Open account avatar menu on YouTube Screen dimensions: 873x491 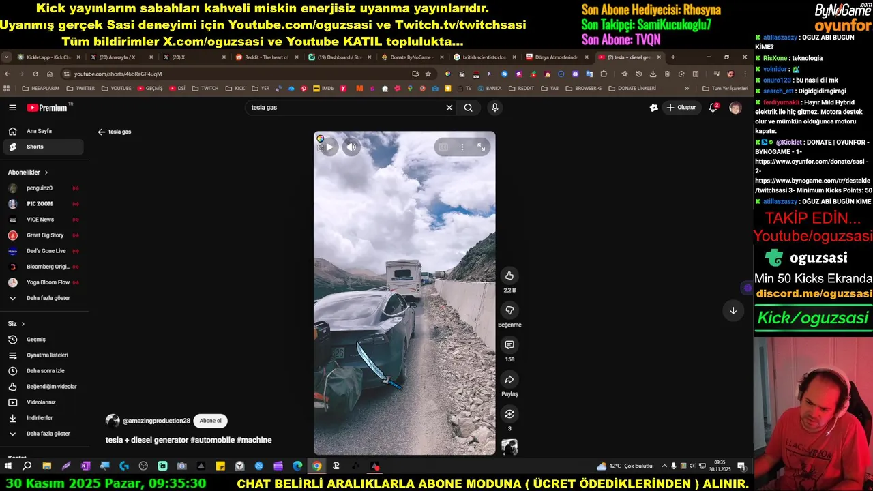pyautogui.click(x=735, y=108)
